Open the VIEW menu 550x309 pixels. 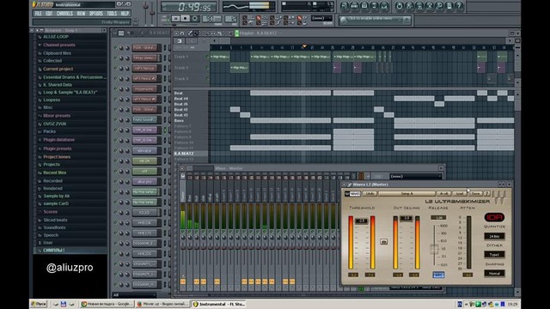coord(81,14)
